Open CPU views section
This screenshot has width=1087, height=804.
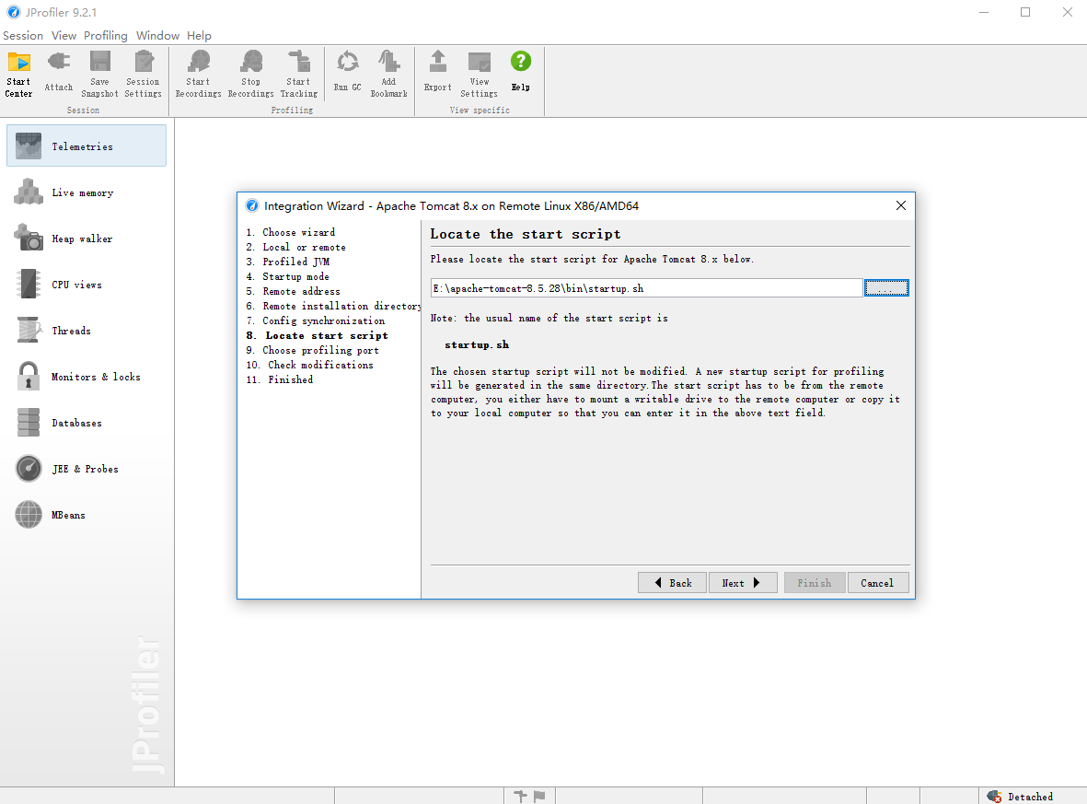tap(87, 285)
